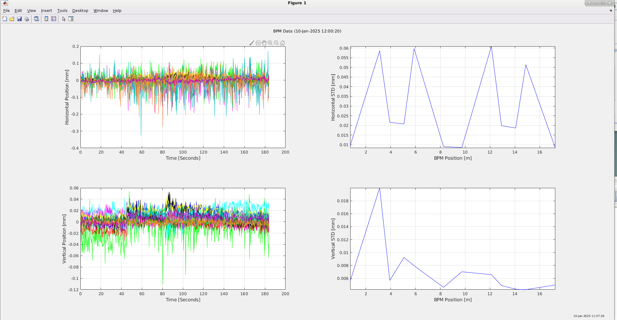Click the zoom out magnifier above the plot
This screenshot has height=320, width=617.
(276, 43)
